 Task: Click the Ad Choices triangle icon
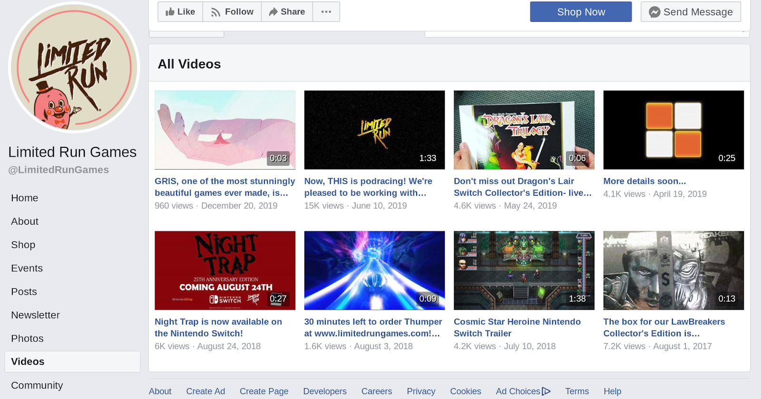pos(546,391)
